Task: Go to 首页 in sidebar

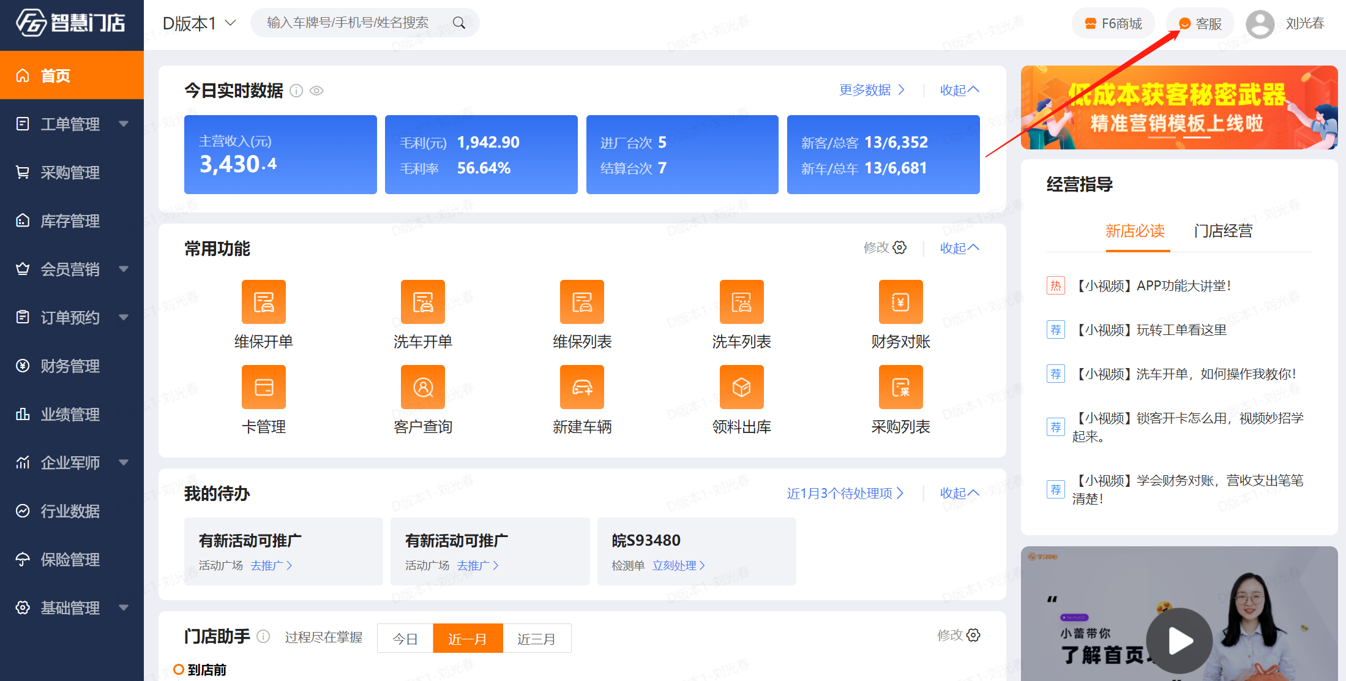Action: pyautogui.click(x=72, y=75)
